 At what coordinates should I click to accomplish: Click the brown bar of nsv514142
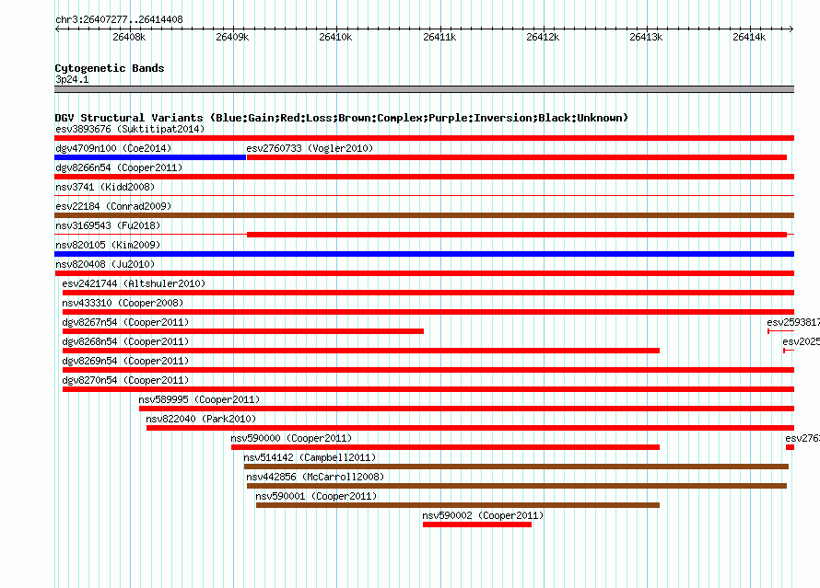coord(516,467)
